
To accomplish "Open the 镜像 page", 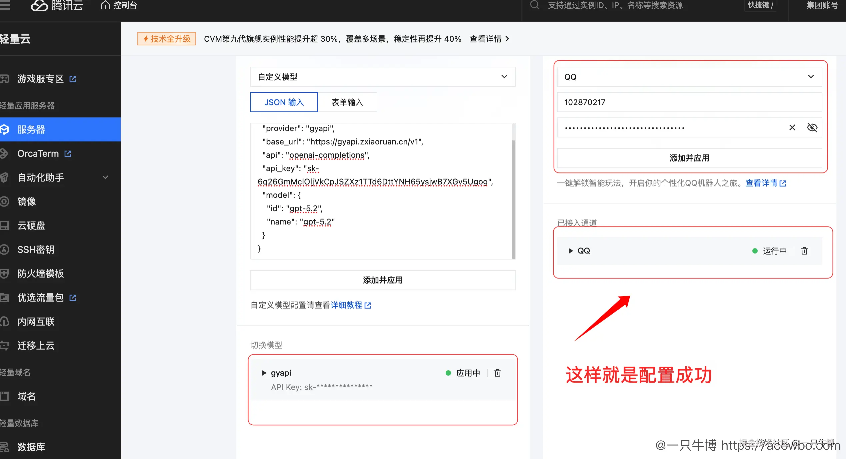I will [27, 201].
